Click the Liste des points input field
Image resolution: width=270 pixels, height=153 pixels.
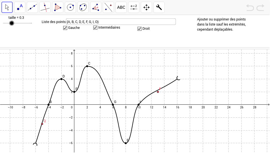(121, 22)
